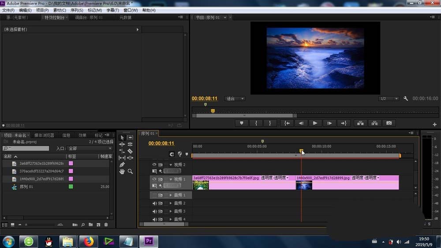Mark In point in program monitor
The height and width of the screenshot is (248, 441).
(x=256, y=123)
